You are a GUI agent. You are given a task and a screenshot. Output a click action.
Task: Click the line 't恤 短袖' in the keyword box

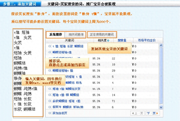point(22,32)
